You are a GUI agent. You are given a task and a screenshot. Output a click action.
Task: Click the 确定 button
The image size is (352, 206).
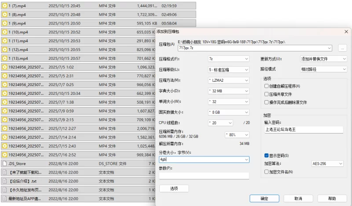pos(264,199)
